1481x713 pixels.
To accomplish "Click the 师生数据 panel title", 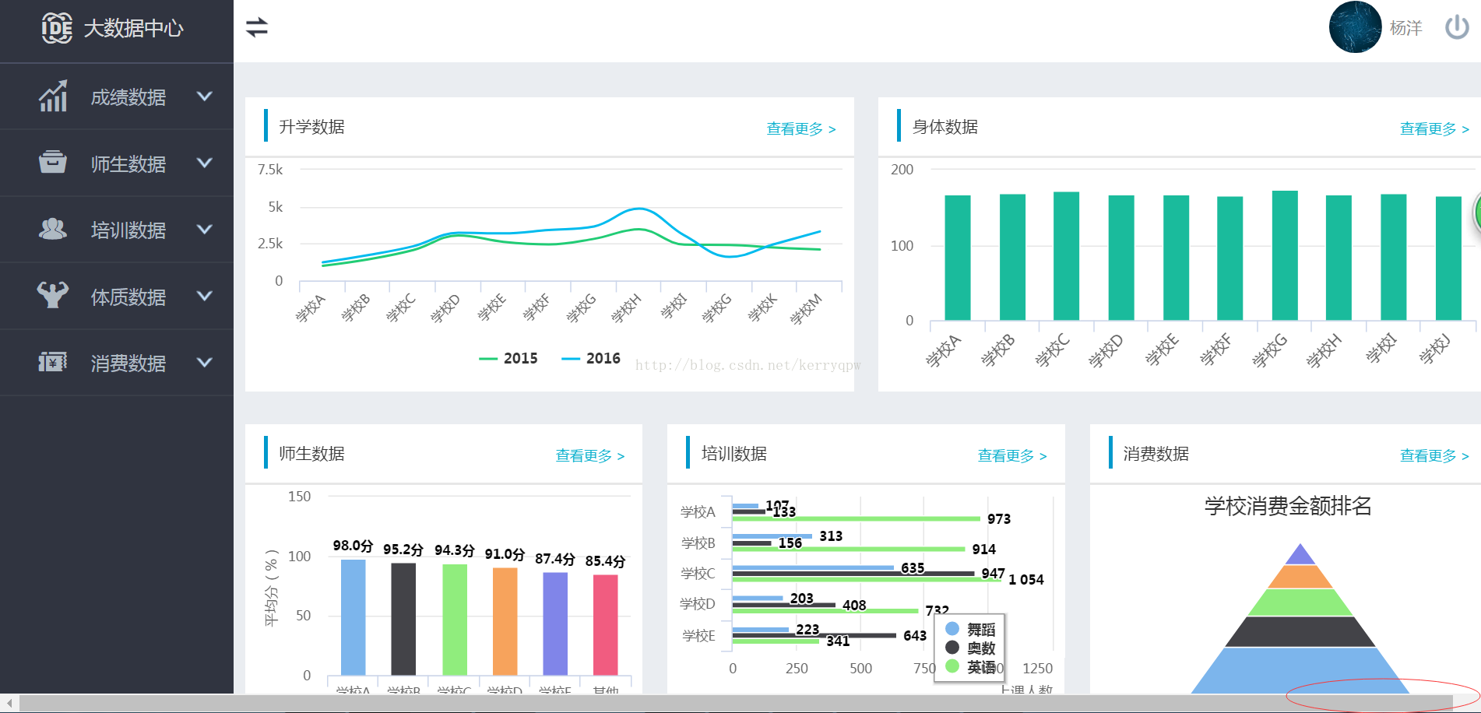I will [311, 454].
